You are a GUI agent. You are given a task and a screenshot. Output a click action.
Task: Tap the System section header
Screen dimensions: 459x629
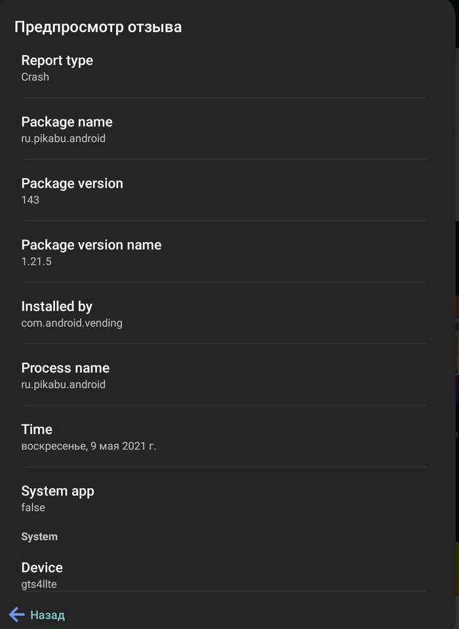click(39, 537)
